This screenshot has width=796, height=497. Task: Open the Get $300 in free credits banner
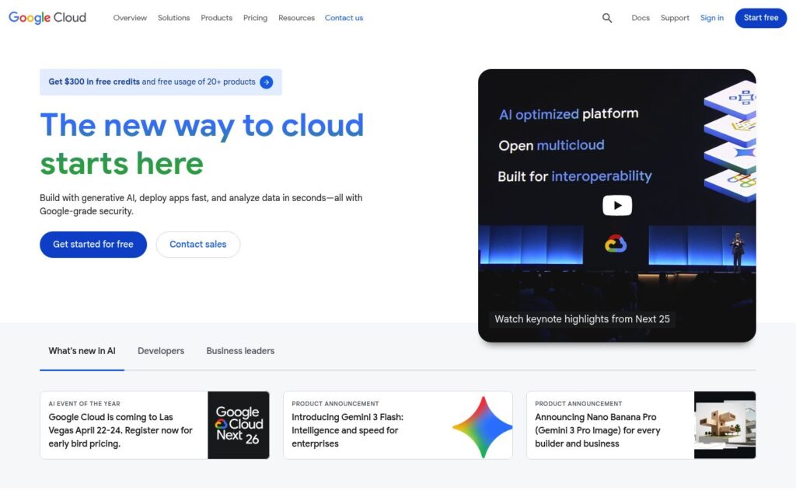click(160, 82)
